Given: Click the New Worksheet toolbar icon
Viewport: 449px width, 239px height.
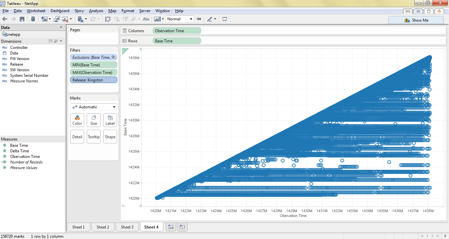Looking at the screenshot, I should coord(44,19).
